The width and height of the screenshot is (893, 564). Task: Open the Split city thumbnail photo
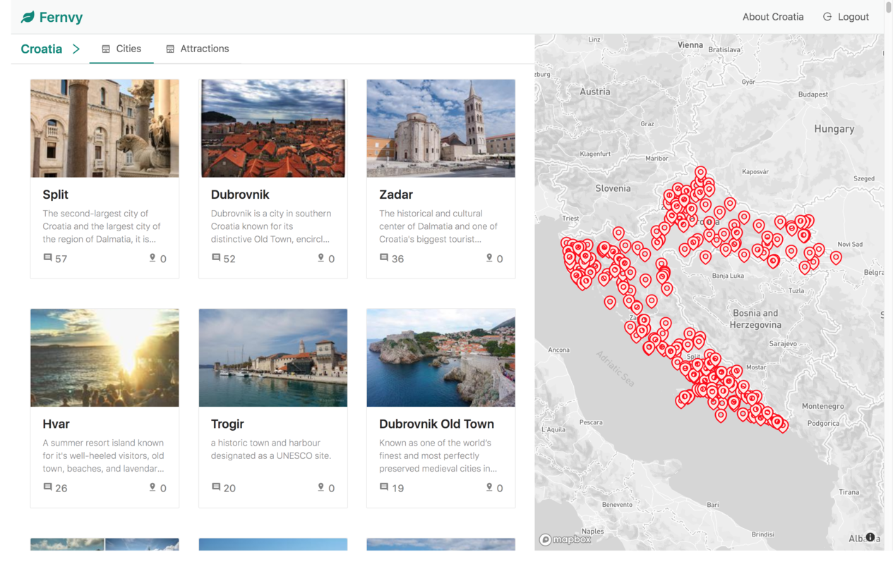coord(104,128)
